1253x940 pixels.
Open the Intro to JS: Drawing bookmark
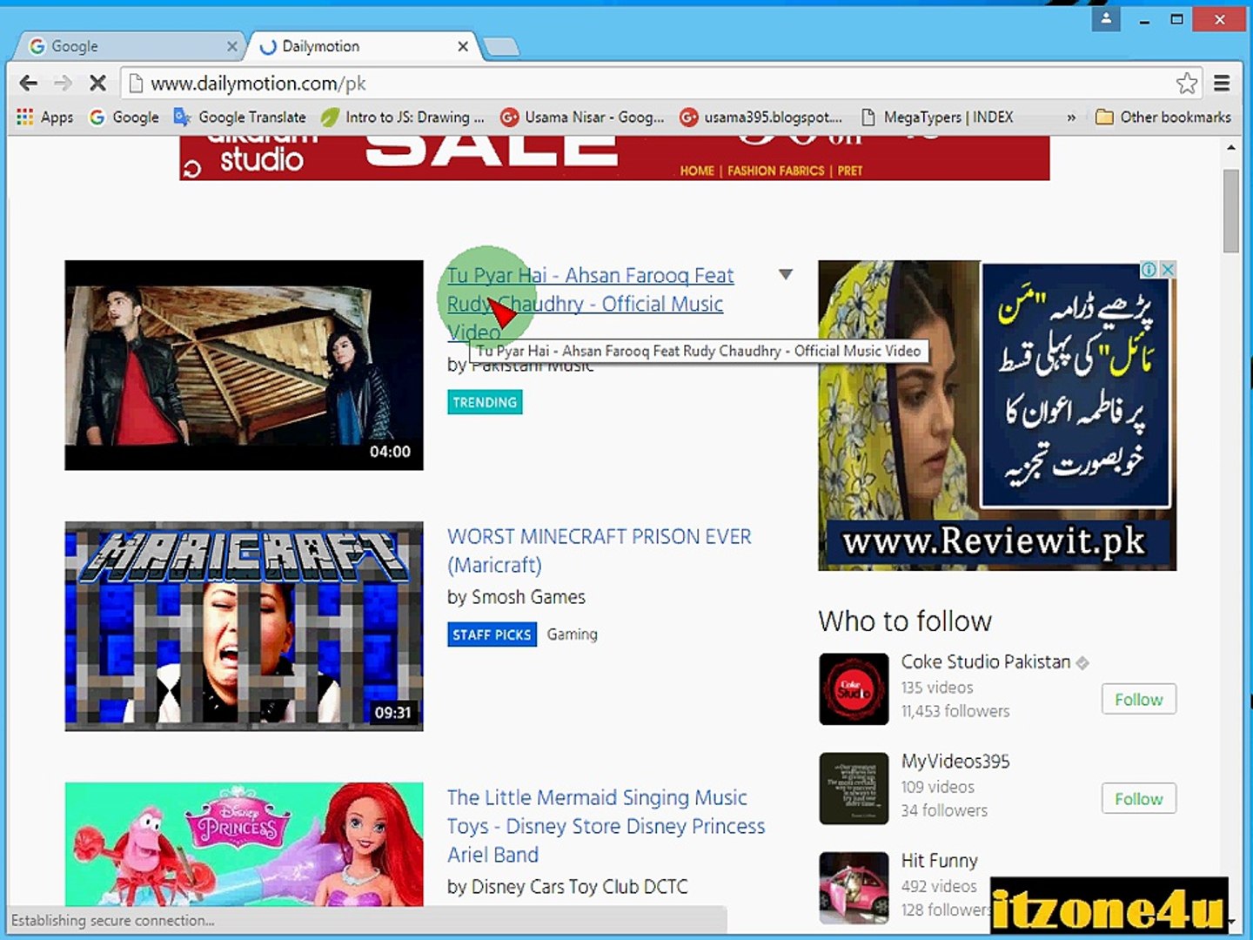[402, 117]
